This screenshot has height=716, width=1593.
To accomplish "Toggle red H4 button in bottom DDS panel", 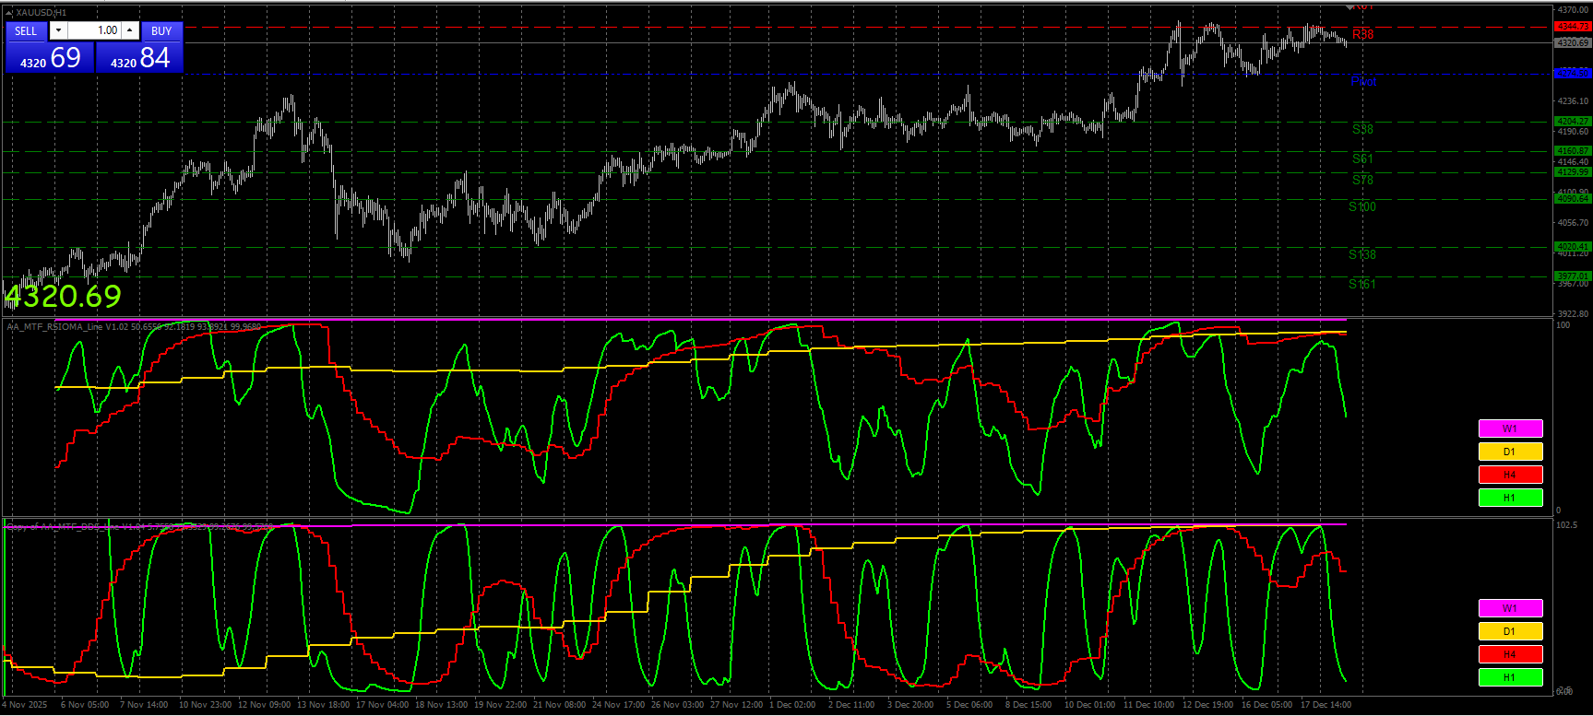I will tap(1510, 654).
